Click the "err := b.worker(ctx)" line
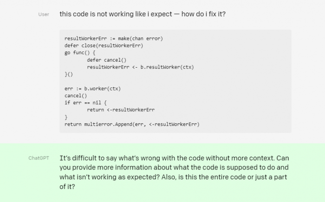Screen dimensions: 325x202 [x=92, y=88]
